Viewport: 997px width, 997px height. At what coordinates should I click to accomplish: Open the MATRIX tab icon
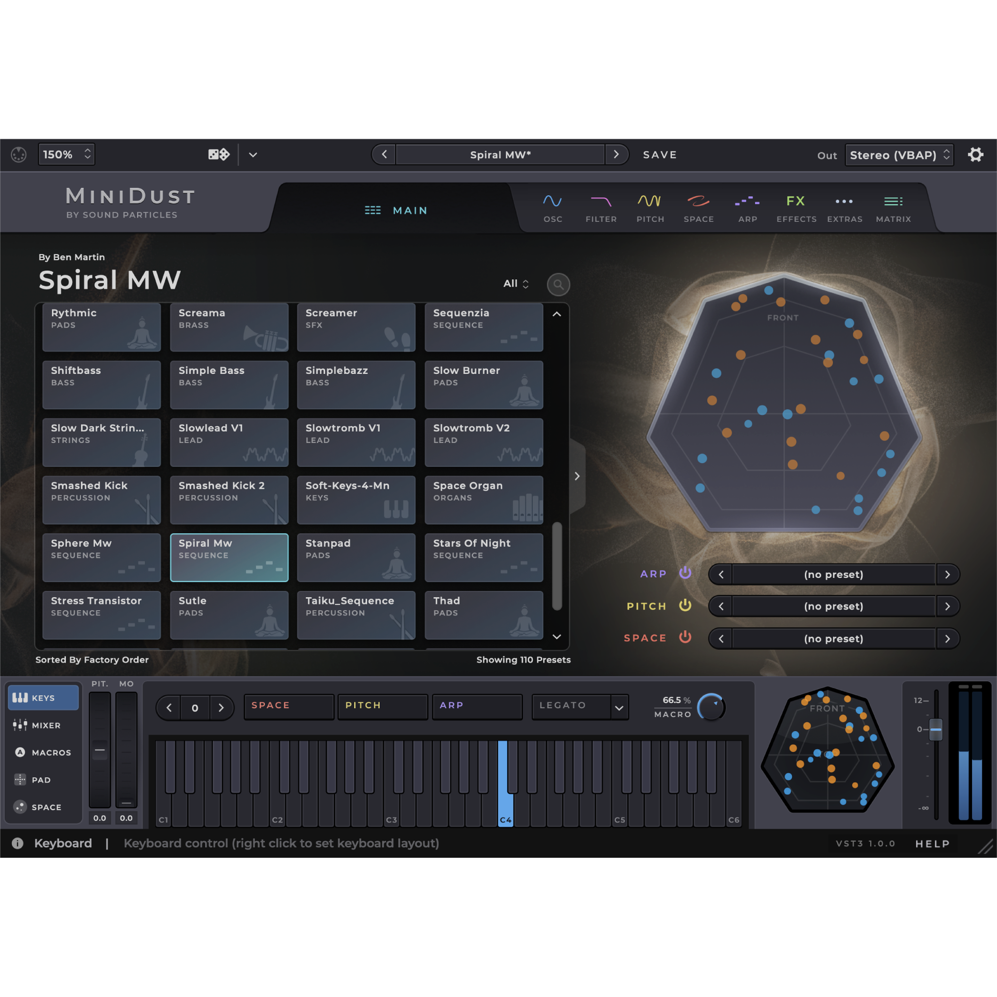pos(893,208)
